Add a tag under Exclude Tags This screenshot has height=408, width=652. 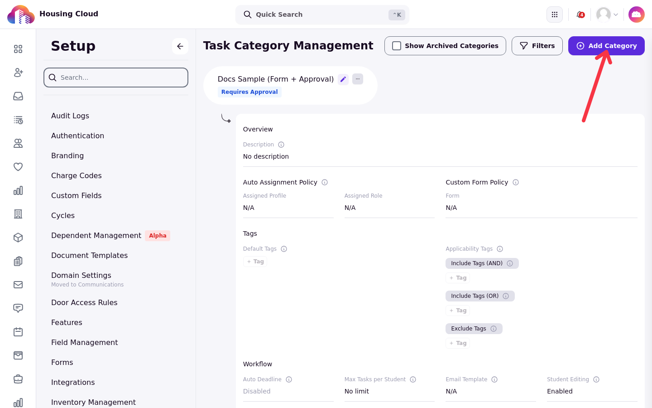coord(458,343)
